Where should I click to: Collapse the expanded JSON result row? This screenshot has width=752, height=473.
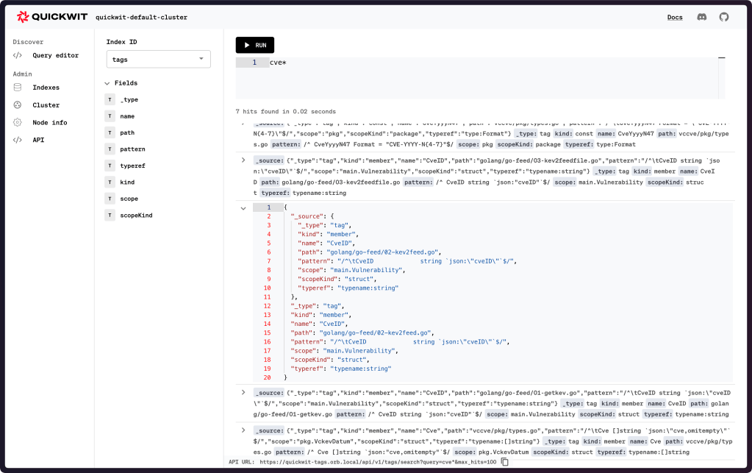pyautogui.click(x=243, y=208)
